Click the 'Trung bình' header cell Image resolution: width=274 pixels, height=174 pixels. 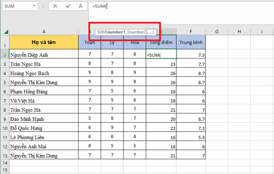(191, 42)
